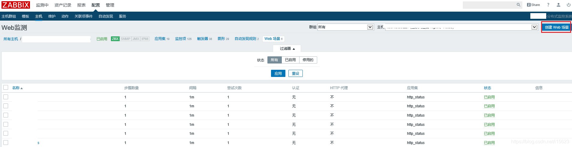Image resolution: width=572 pixels, height=147 pixels.
Task: Tick the last row checkbox
Action: (6, 143)
